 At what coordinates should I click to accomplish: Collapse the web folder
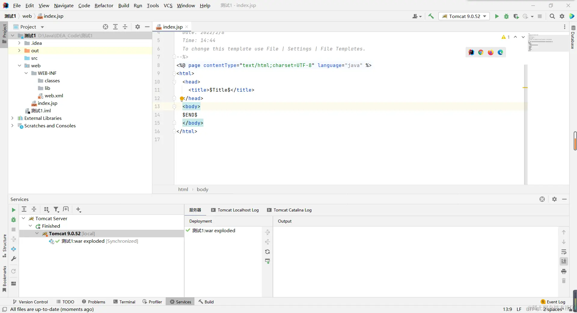(x=19, y=65)
